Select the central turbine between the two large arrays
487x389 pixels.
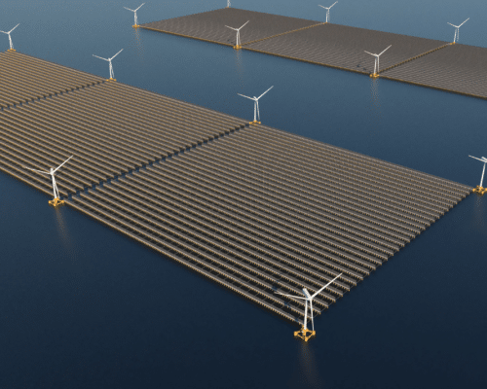[x=255, y=105]
